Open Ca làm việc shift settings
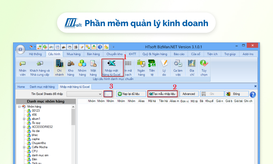273x164 pixels. coord(178,68)
